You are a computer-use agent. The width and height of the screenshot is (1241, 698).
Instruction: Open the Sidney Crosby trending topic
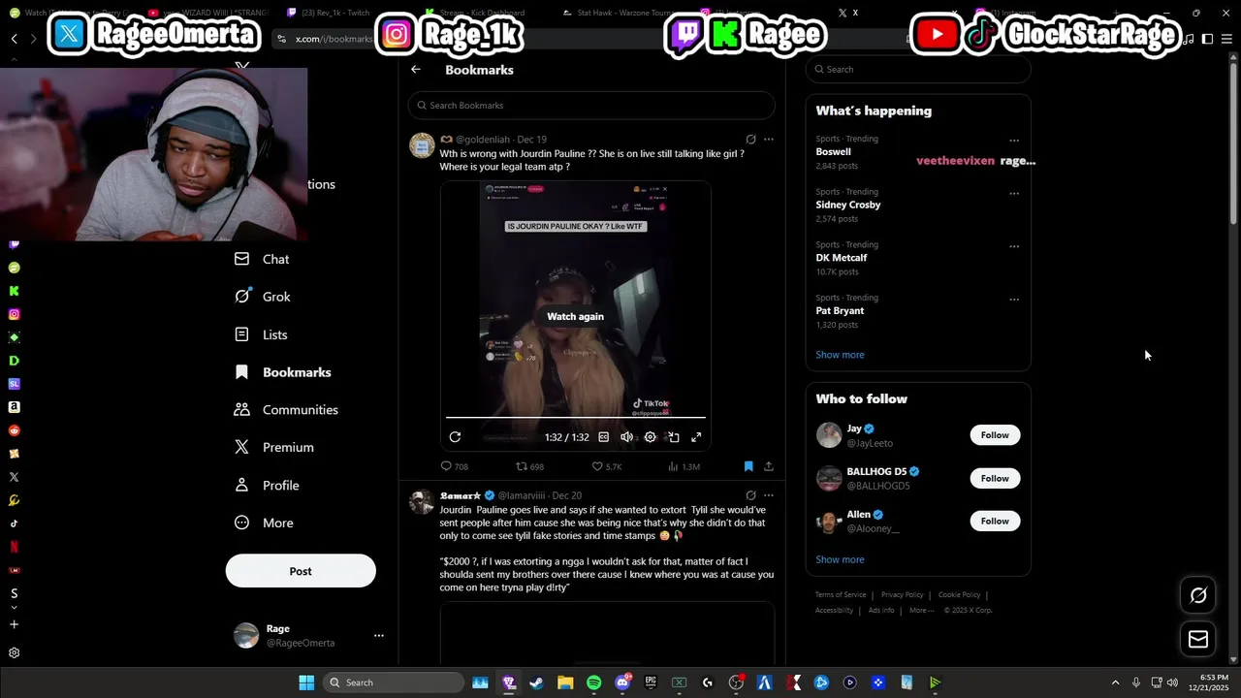pos(848,205)
